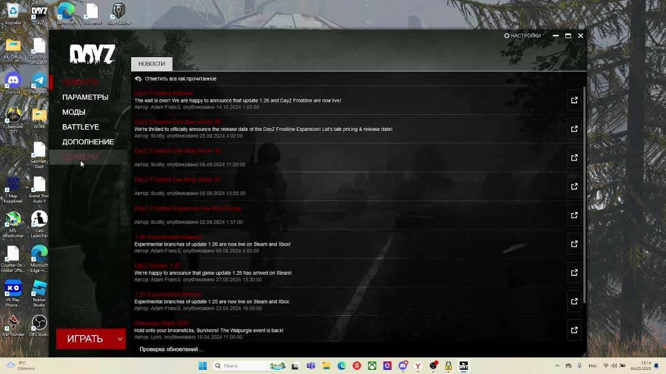Select Counter-Strike Global Offensive desktop shortcut
The width and height of the screenshot is (666, 374).
coord(13,259)
